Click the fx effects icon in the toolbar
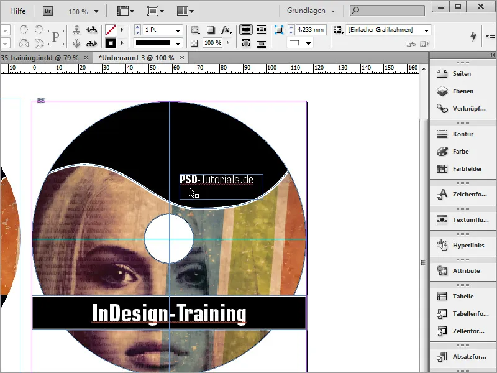This screenshot has width=497, height=373. 226,30
